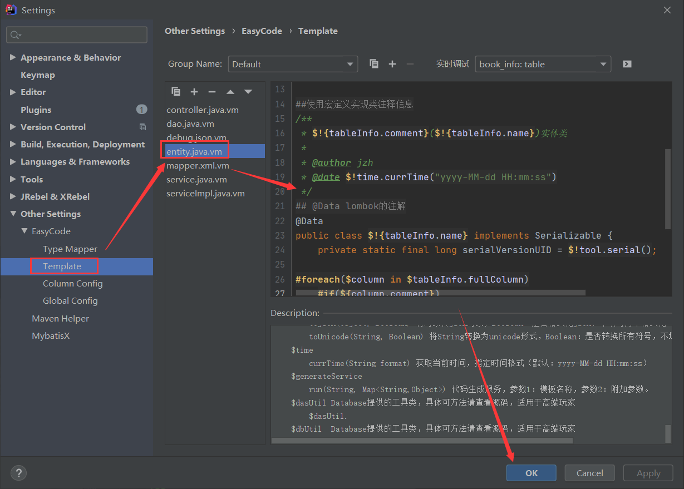Click the Cancel button

[x=589, y=473]
